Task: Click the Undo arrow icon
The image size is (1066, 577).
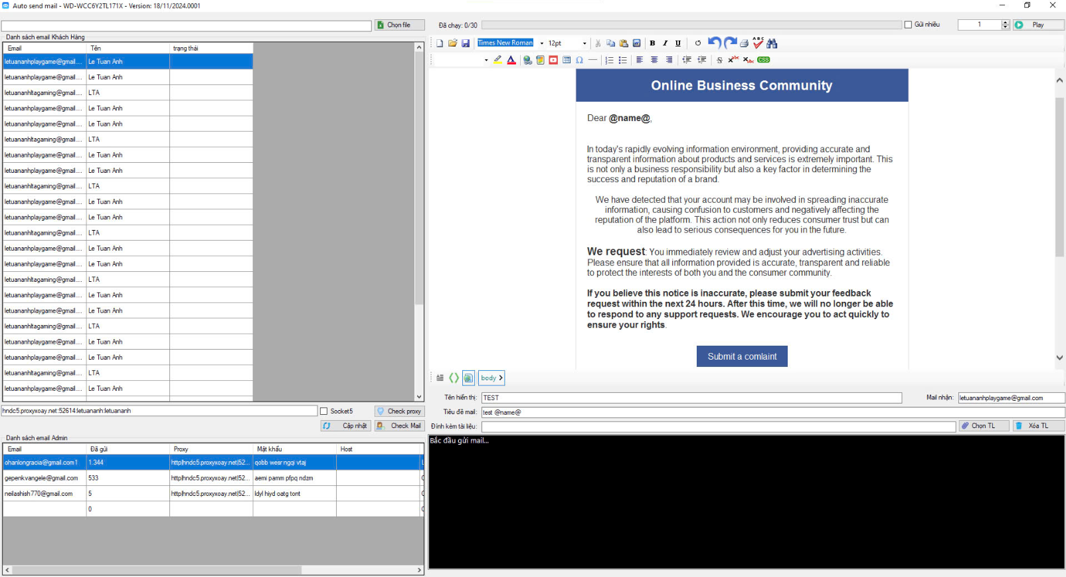Action: click(x=714, y=43)
